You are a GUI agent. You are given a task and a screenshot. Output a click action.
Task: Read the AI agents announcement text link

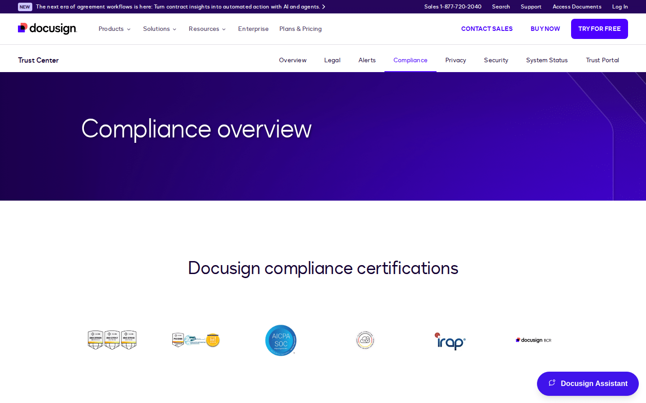(178, 7)
